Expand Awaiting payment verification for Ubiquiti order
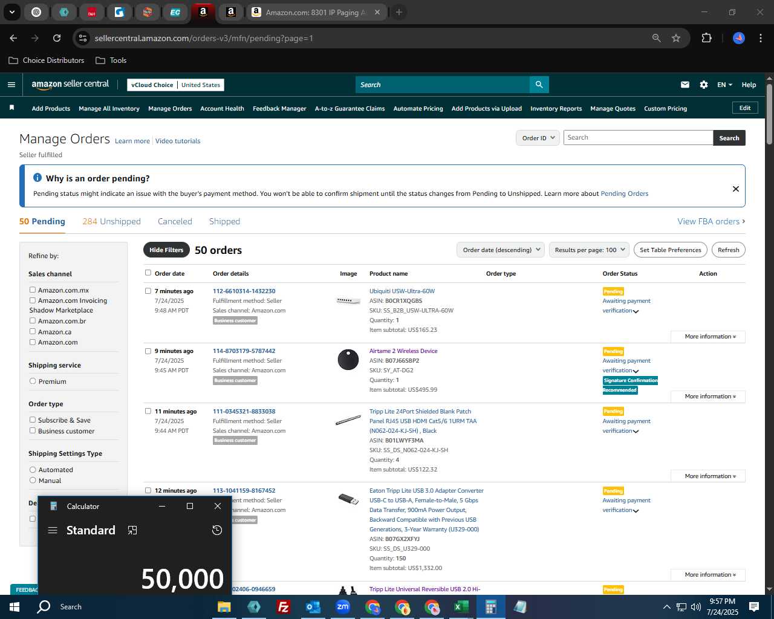The image size is (774, 619). point(626,306)
